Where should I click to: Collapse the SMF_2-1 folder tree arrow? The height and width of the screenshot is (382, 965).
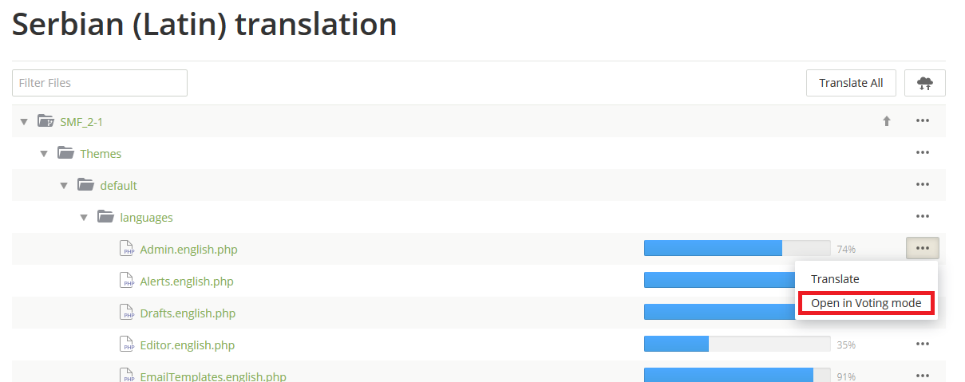pos(24,122)
